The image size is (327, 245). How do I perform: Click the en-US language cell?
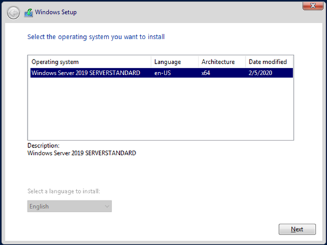click(x=163, y=73)
